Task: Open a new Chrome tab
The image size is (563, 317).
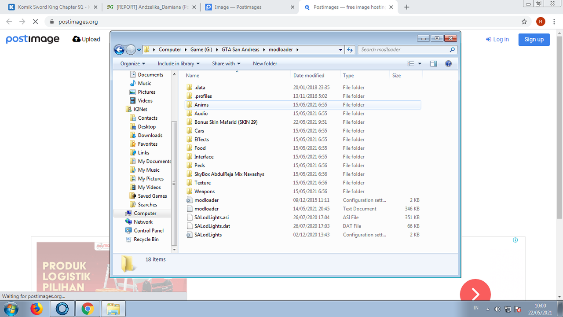Action: click(407, 7)
